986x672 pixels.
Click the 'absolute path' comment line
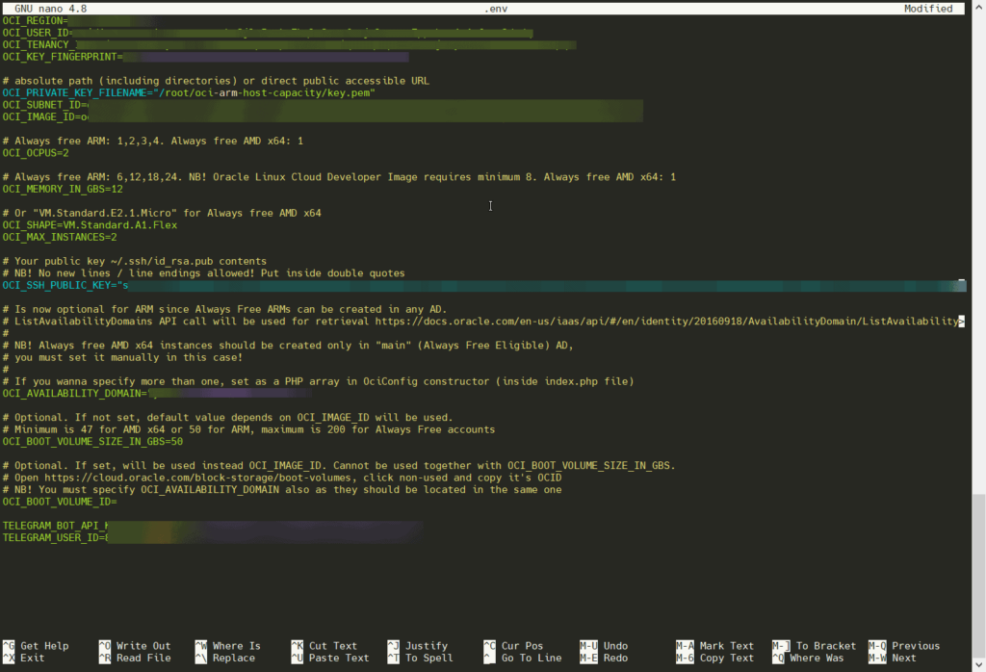pos(216,81)
